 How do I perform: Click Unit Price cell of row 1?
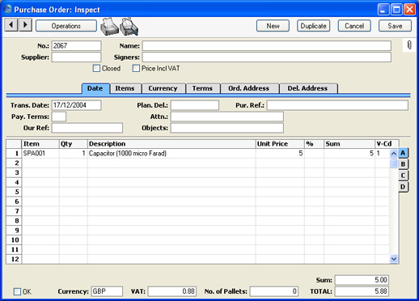point(280,154)
